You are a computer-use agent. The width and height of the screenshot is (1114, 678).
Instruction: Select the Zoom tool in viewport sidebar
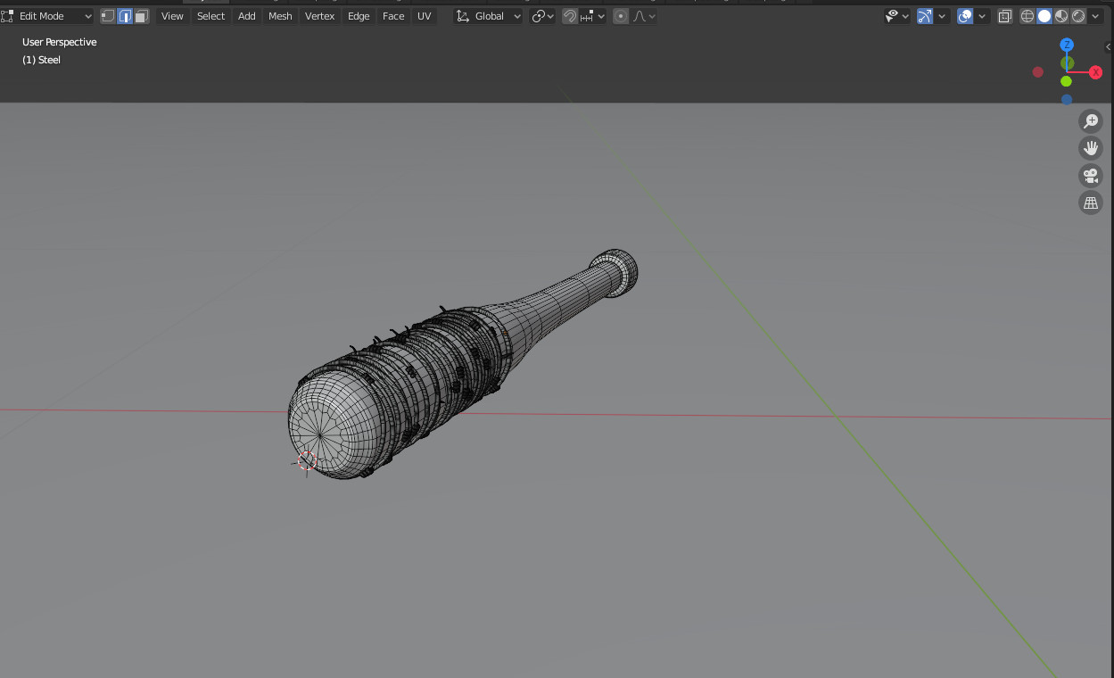pyautogui.click(x=1091, y=120)
